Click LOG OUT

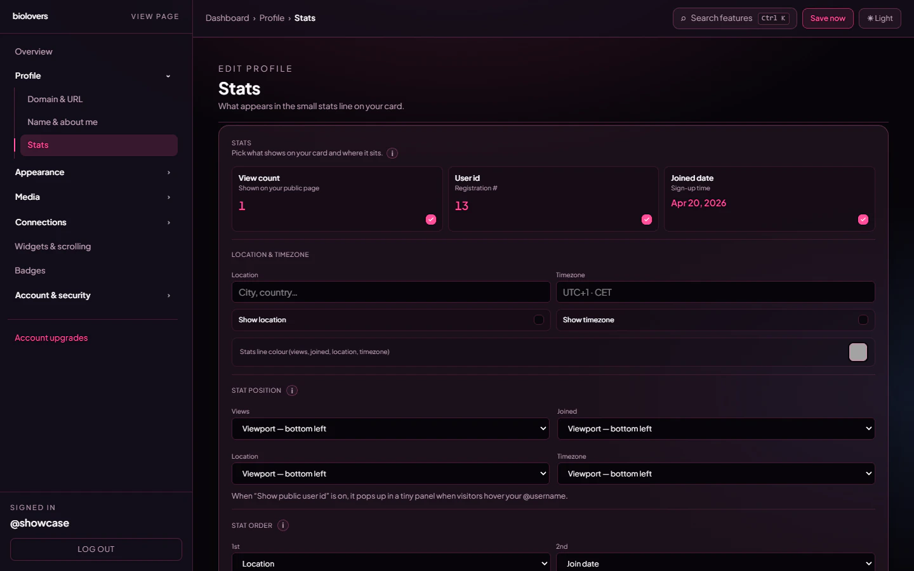coord(96,549)
